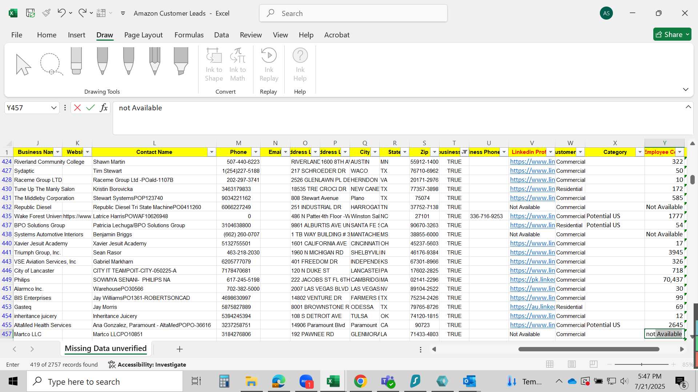Viewport: 698px width, 392px height.
Task: Select the first pen in Drawing Tools
Action: (x=103, y=61)
